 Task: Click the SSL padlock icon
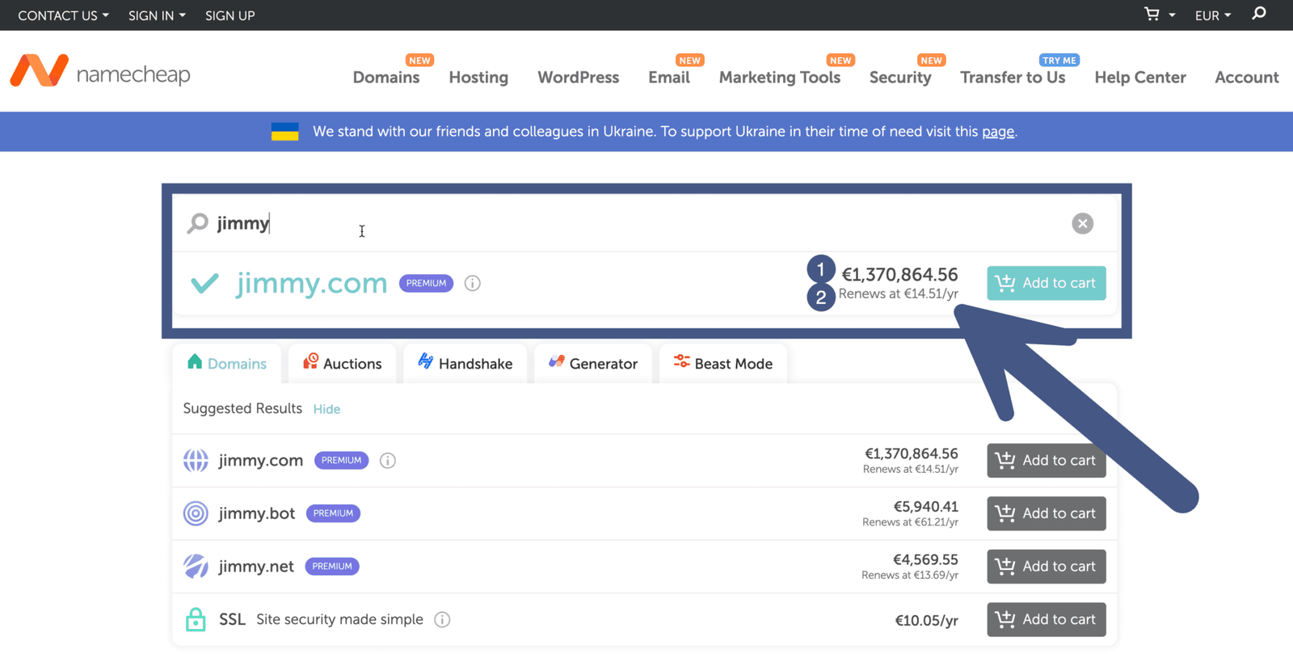[x=196, y=619]
